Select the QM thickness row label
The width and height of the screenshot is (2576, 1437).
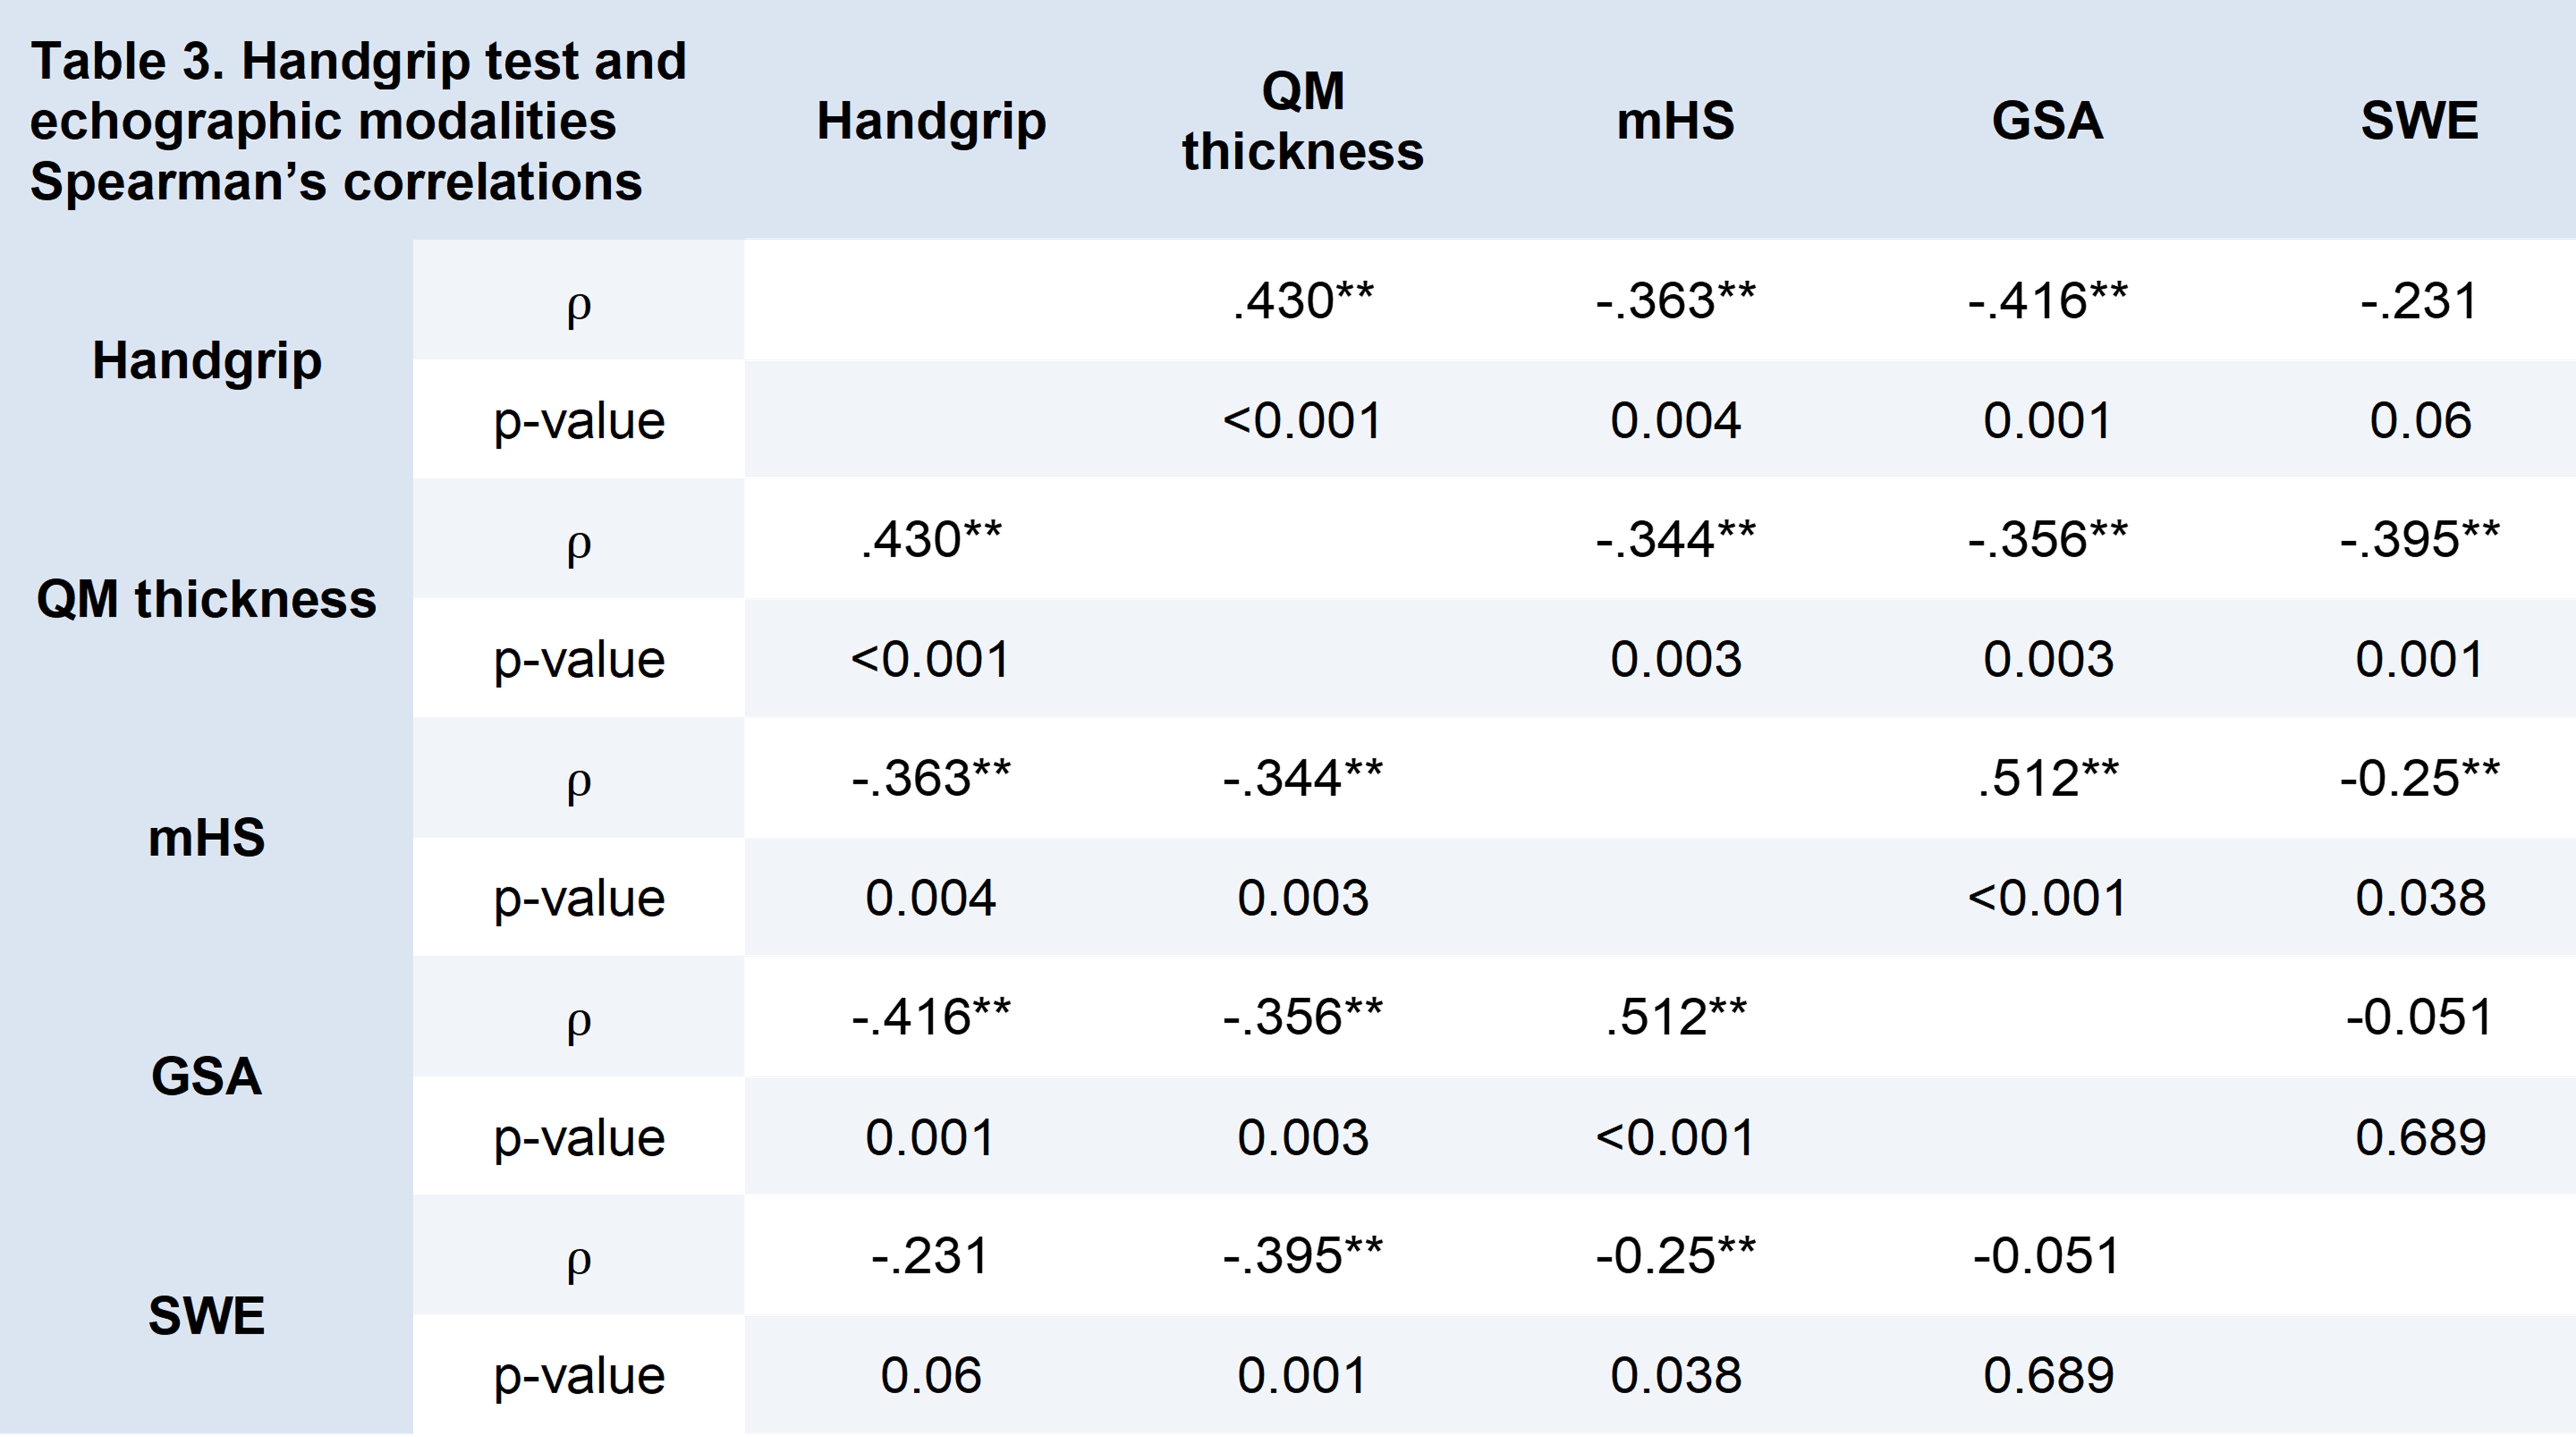click(207, 598)
